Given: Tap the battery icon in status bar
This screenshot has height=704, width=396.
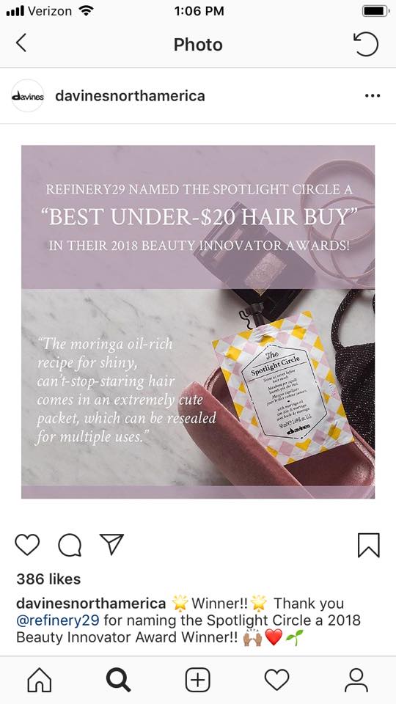Looking at the screenshot, I should tap(375, 11).
